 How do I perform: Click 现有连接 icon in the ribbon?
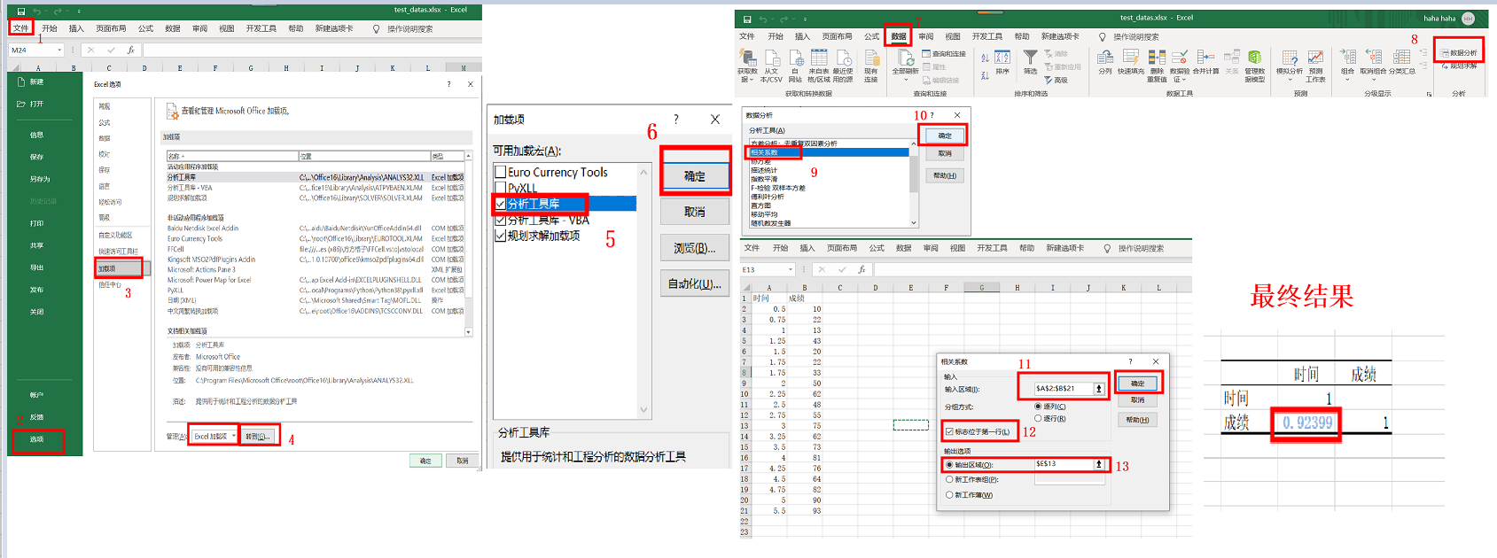point(871,58)
